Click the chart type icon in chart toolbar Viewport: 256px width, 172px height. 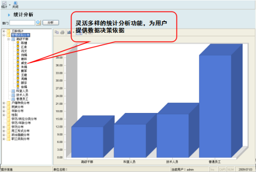[69, 32]
